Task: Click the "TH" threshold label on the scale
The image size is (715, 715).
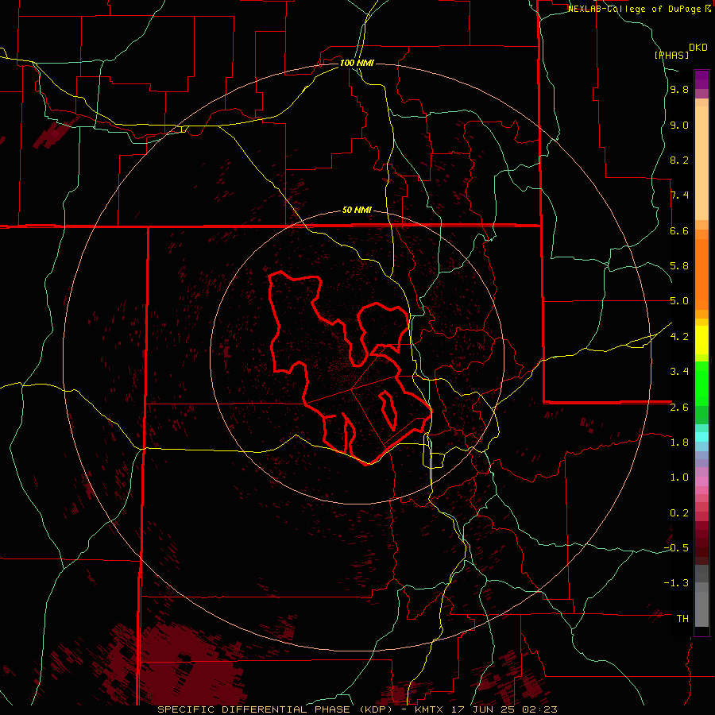Action: [682, 619]
